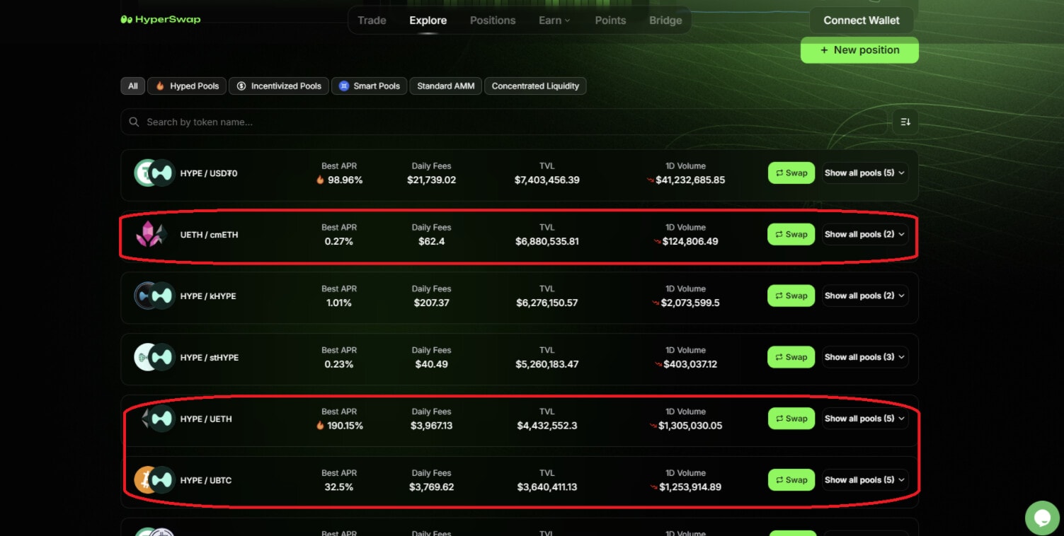Click the $403,037.12 volume value
Screen dimensions: 1064x536
690,364
